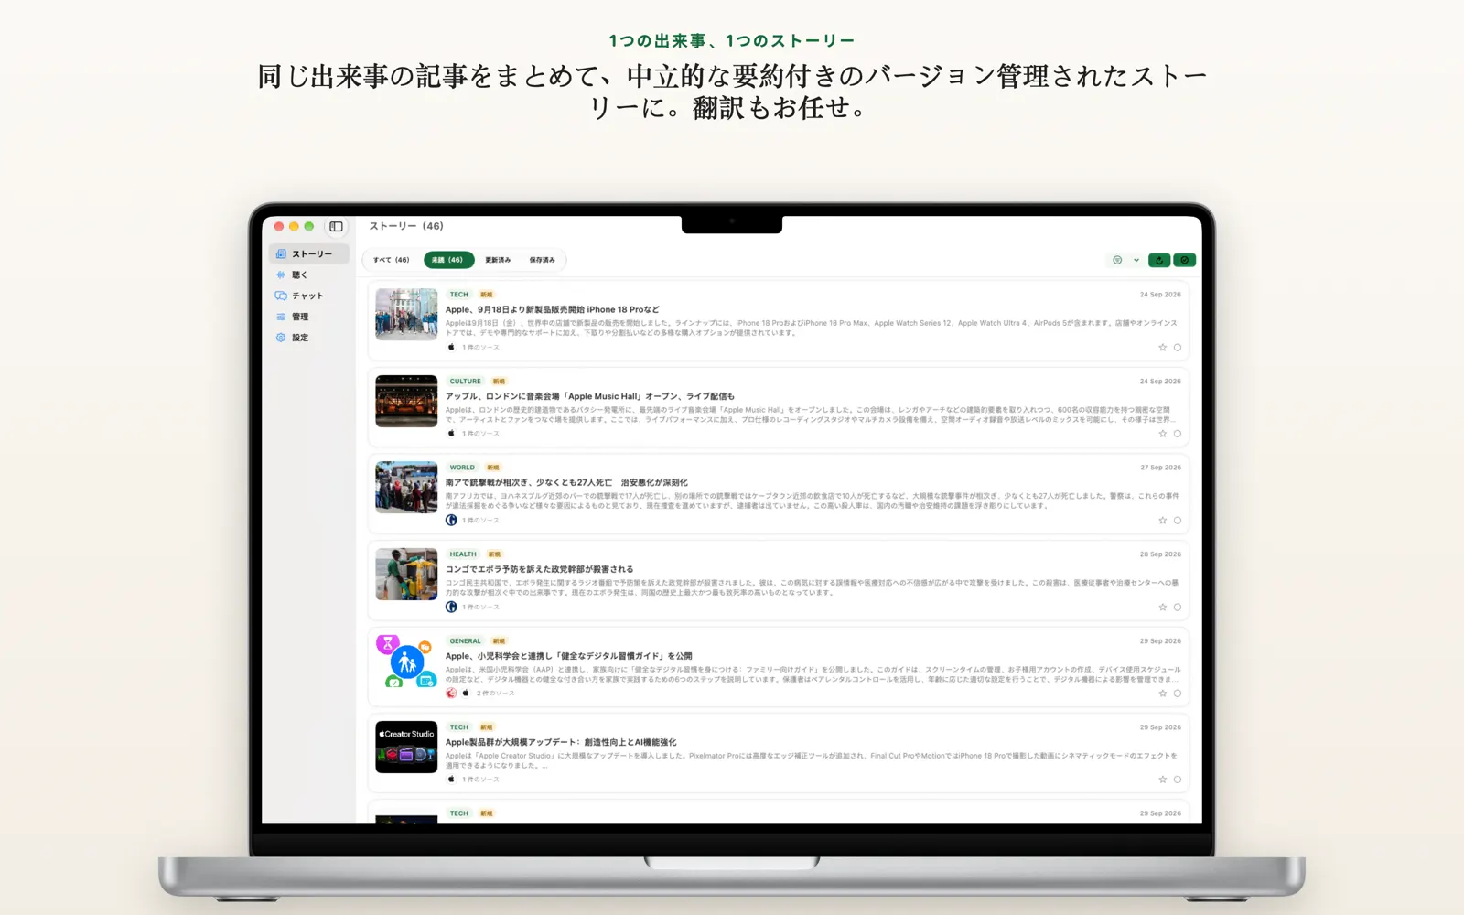Star the コンゴでエボラ story
1464x915 pixels.
(x=1163, y=607)
